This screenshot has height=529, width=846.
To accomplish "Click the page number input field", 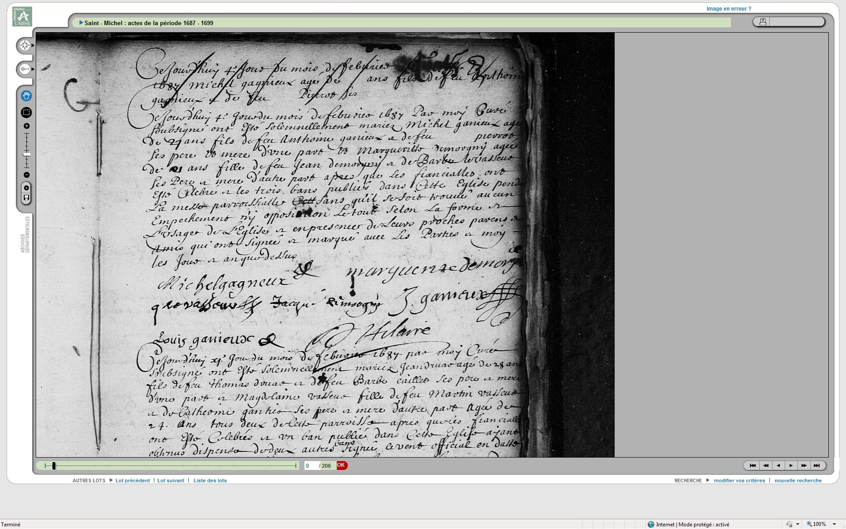I will point(311,466).
